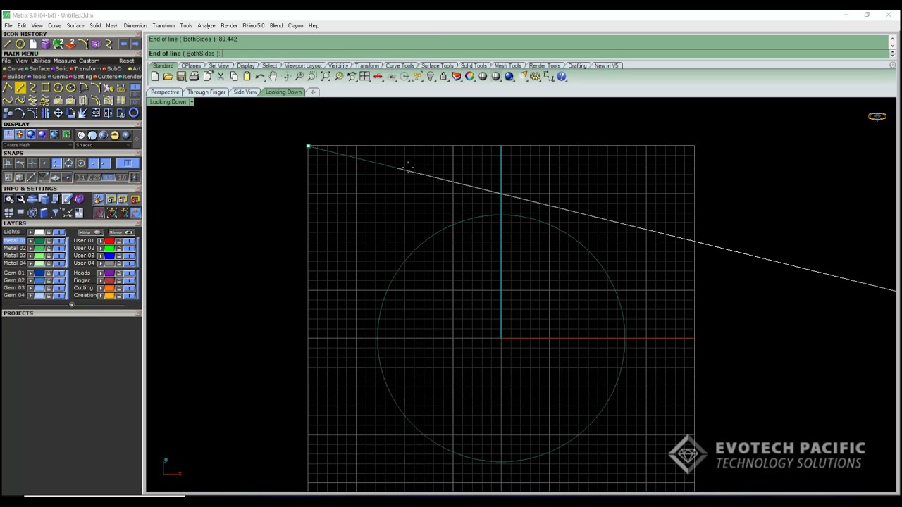Expand the Gem 02 layer arrow
Viewport: 902px width, 507px height.
point(30,281)
